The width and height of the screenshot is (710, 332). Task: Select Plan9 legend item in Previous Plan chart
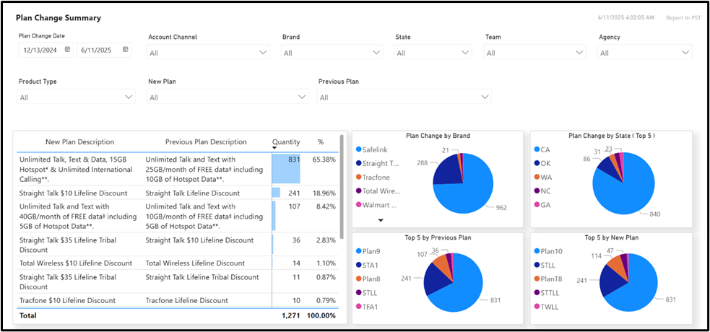click(x=368, y=251)
